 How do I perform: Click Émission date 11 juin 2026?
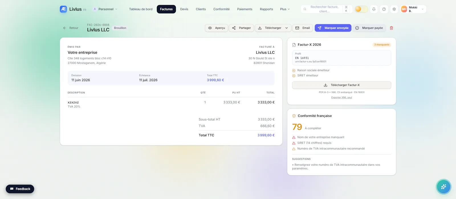coord(81,80)
